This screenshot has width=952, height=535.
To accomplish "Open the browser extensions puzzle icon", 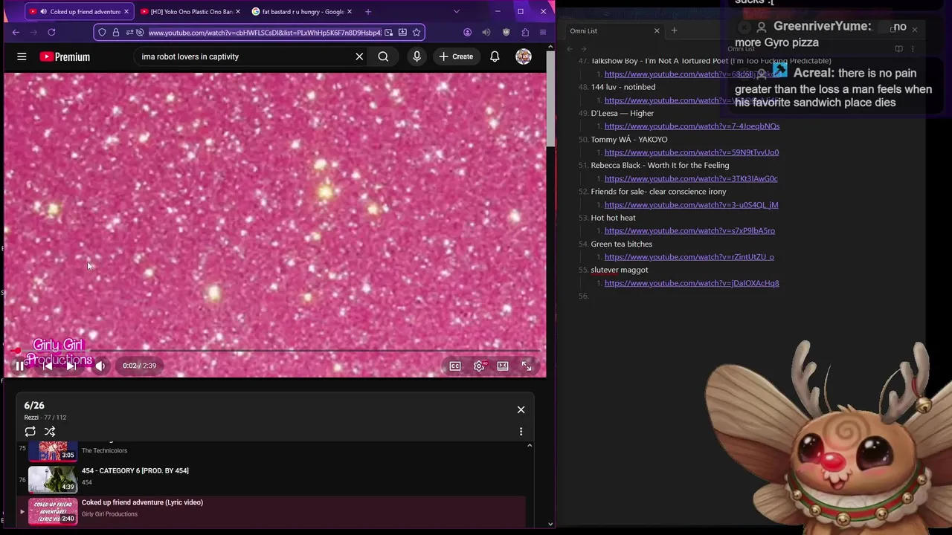I will pos(525,32).
